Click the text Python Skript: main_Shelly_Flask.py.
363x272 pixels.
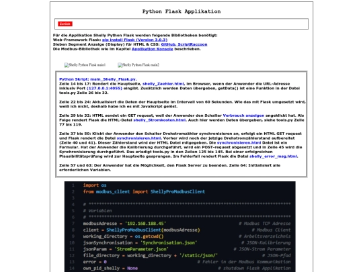tap(98, 79)
